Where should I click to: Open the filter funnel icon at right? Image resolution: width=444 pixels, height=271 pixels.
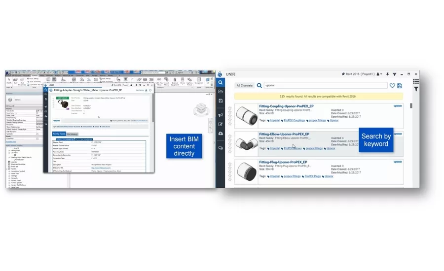(416, 89)
